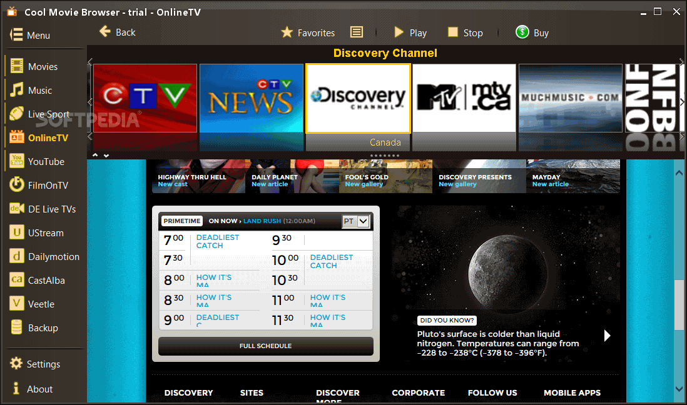
Task: Click the PRIMETIME tab label
Action: 182,221
